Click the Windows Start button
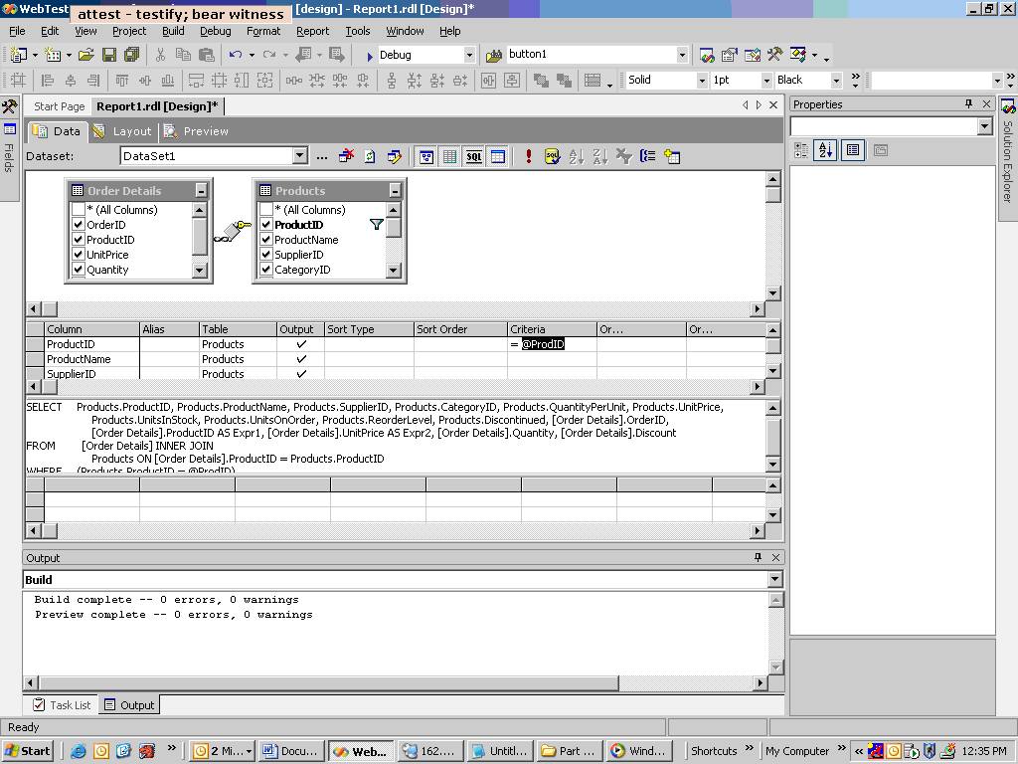Screen dimensions: 1018x764 point(28,751)
